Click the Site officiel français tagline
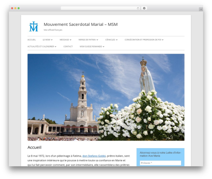 coord(53,30)
